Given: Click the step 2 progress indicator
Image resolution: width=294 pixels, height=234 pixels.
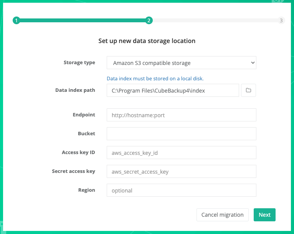Looking at the screenshot, I should pyautogui.click(x=149, y=21).
